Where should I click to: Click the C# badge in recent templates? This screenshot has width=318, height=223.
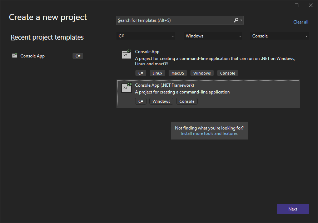(x=78, y=56)
